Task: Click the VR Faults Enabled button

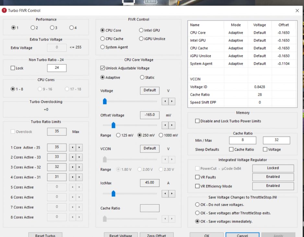Action: (273, 177)
